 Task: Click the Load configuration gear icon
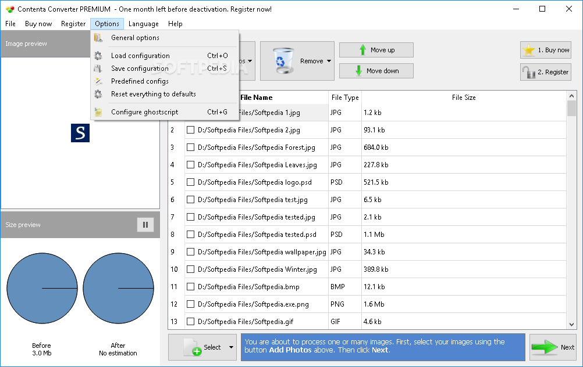point(98,56)
